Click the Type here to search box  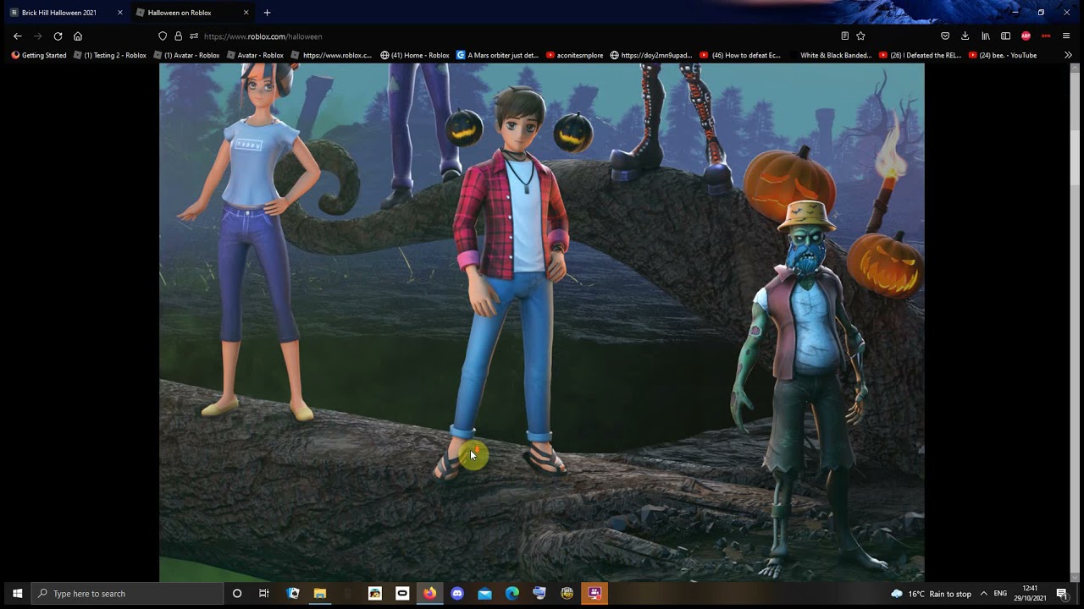click(128, 594)
